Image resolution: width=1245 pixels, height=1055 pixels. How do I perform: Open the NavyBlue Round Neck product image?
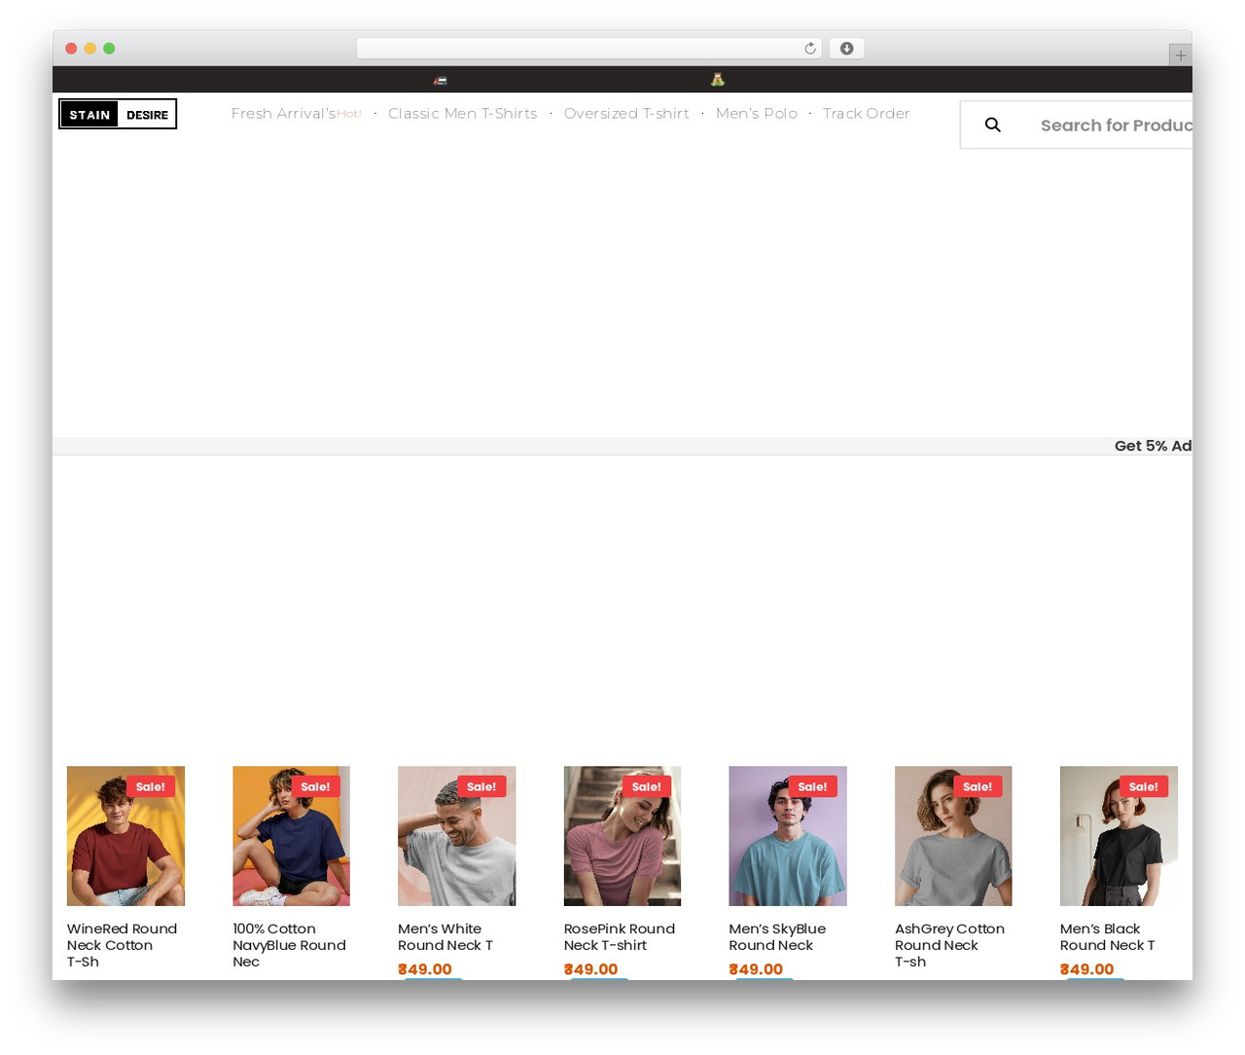click(291, 836)
